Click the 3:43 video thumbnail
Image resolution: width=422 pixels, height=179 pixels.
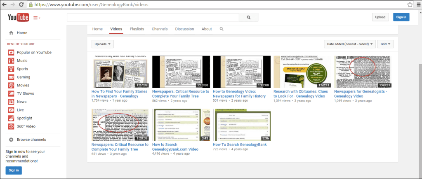(x=181, y=125)
